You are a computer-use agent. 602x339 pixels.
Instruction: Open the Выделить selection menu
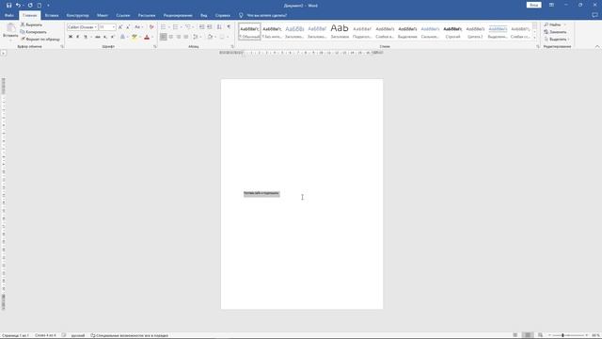click(557, 40)
